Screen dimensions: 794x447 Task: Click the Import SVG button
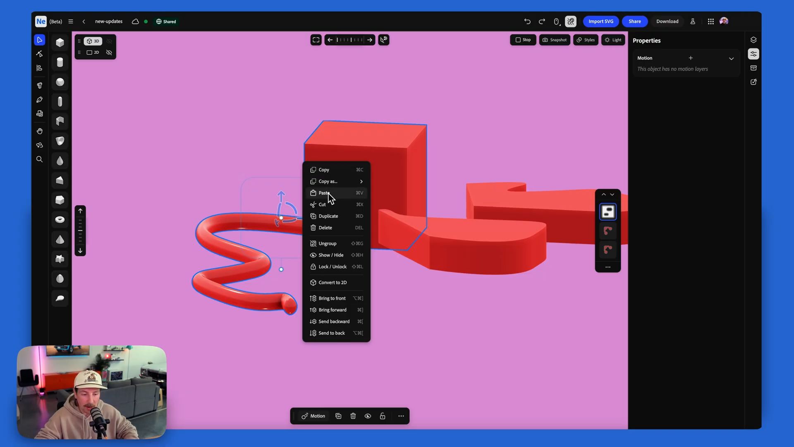click(600, 22)
